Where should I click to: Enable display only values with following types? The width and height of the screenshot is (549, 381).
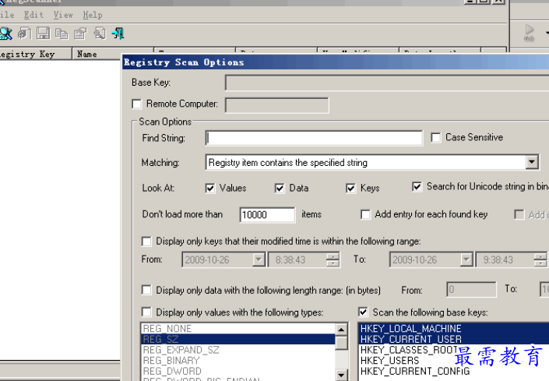click(146, 312)
